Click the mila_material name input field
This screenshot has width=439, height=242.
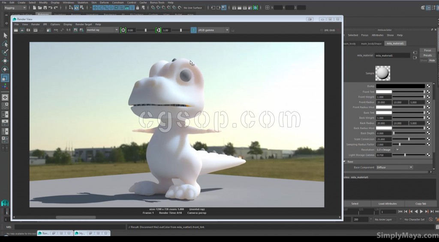[x=392, y=56]
